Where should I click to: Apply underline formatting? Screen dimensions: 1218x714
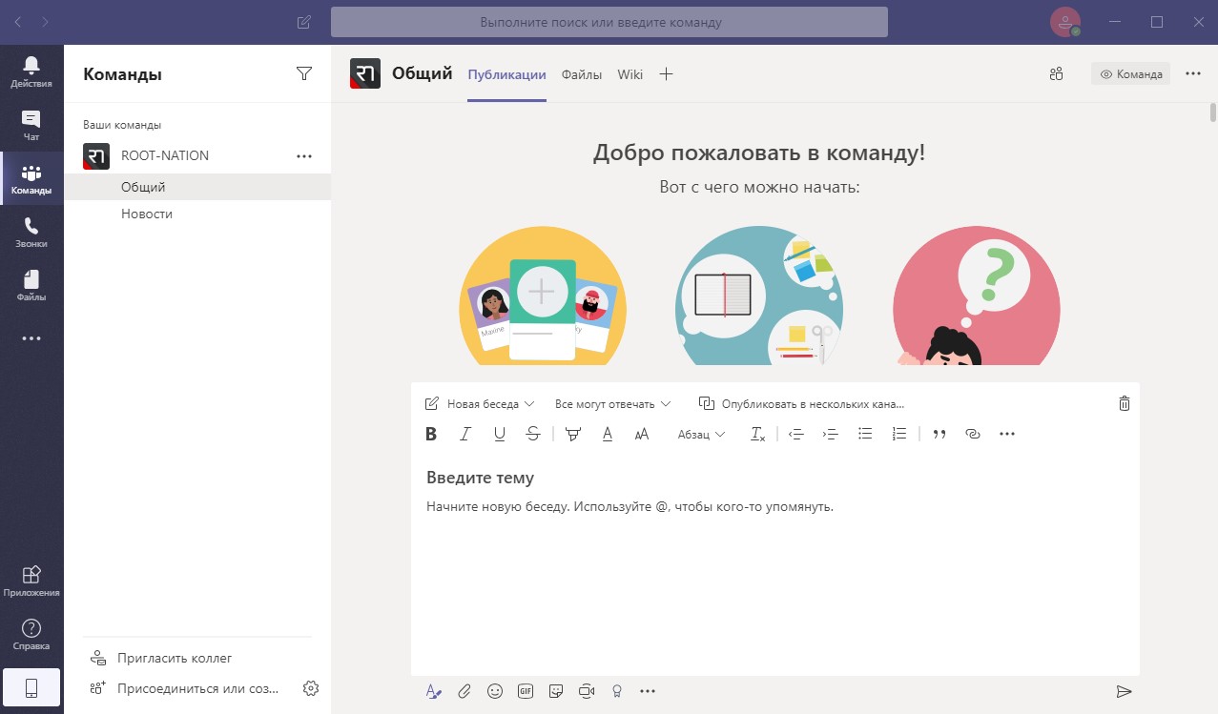click(500, 434)
